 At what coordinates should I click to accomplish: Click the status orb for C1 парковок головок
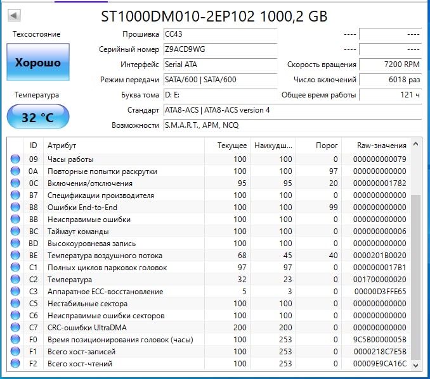[15, 268]
